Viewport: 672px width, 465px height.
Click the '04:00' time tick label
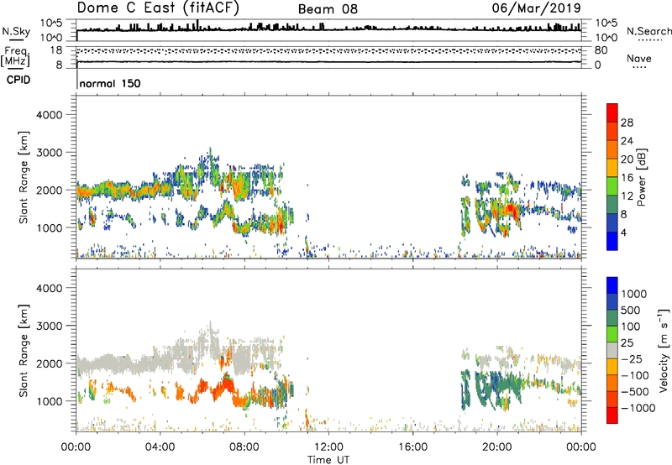160,447
